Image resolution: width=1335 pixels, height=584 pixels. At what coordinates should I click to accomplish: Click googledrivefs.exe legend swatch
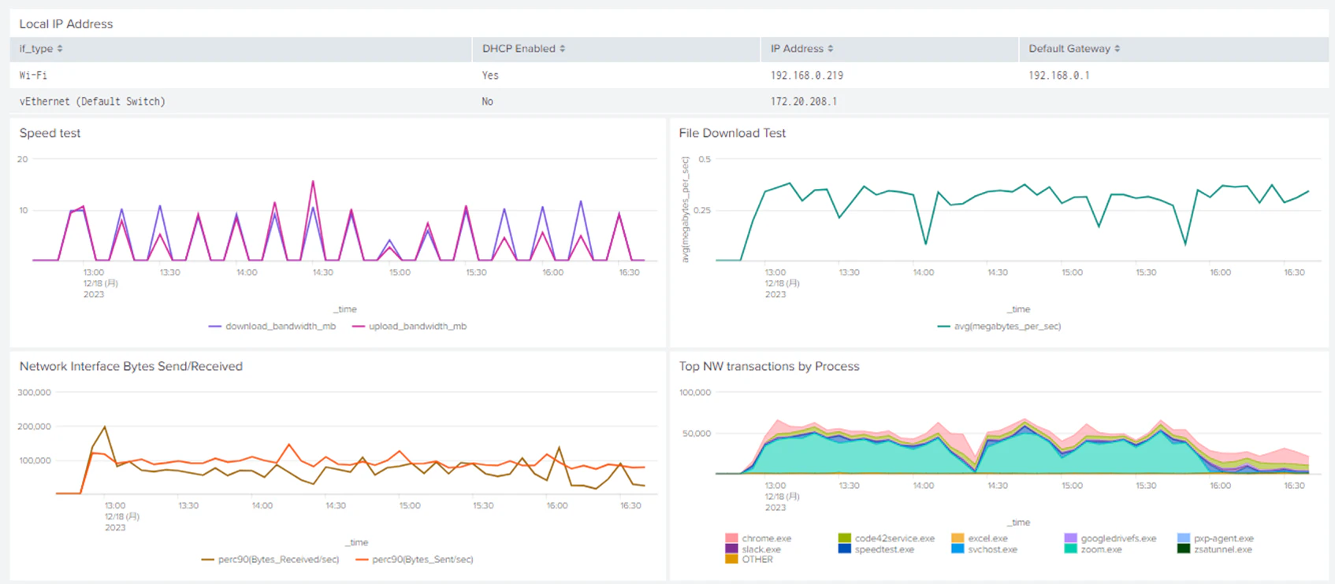(1070, 538)
